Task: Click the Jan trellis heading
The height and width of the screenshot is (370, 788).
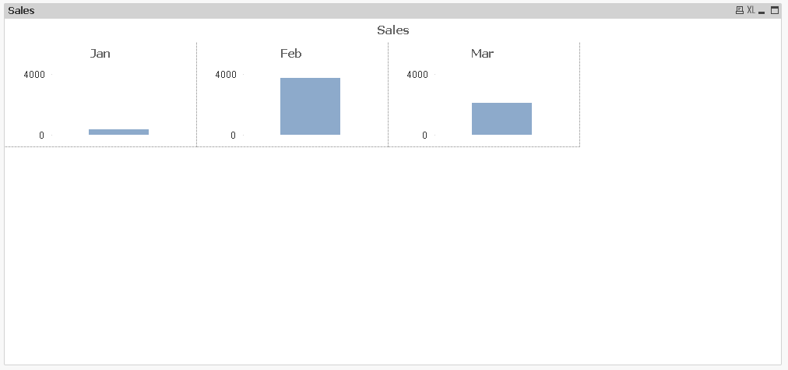Action: point(100,54)
